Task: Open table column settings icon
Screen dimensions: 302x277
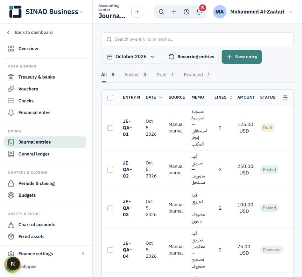Action: click(x=285, y=97)
